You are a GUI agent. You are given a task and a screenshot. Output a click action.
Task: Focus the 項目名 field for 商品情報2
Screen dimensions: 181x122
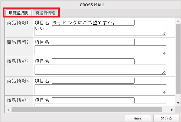pyautogui.click(x=93, y=42)
